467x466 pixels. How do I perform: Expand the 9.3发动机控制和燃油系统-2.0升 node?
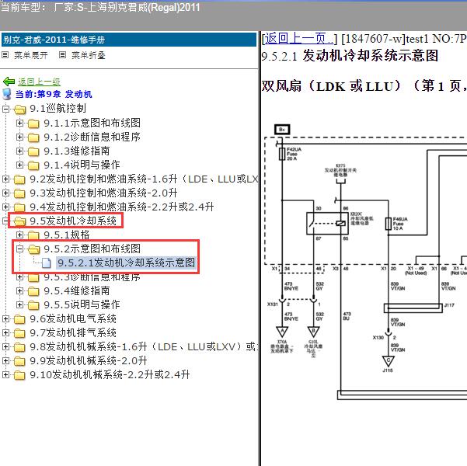(x=5, y=193)
